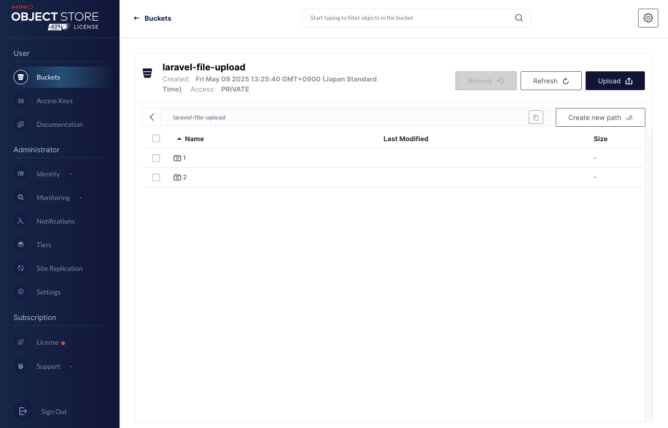Click the AGPL LICENSE badge
The width and height of the screenshot is (668, 428).
click(73, 27)
